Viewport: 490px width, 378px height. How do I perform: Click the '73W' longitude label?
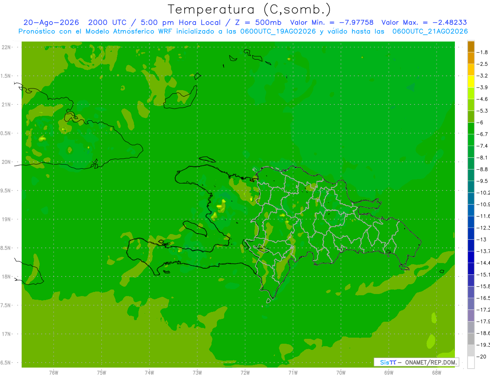(x=197, y=373)
